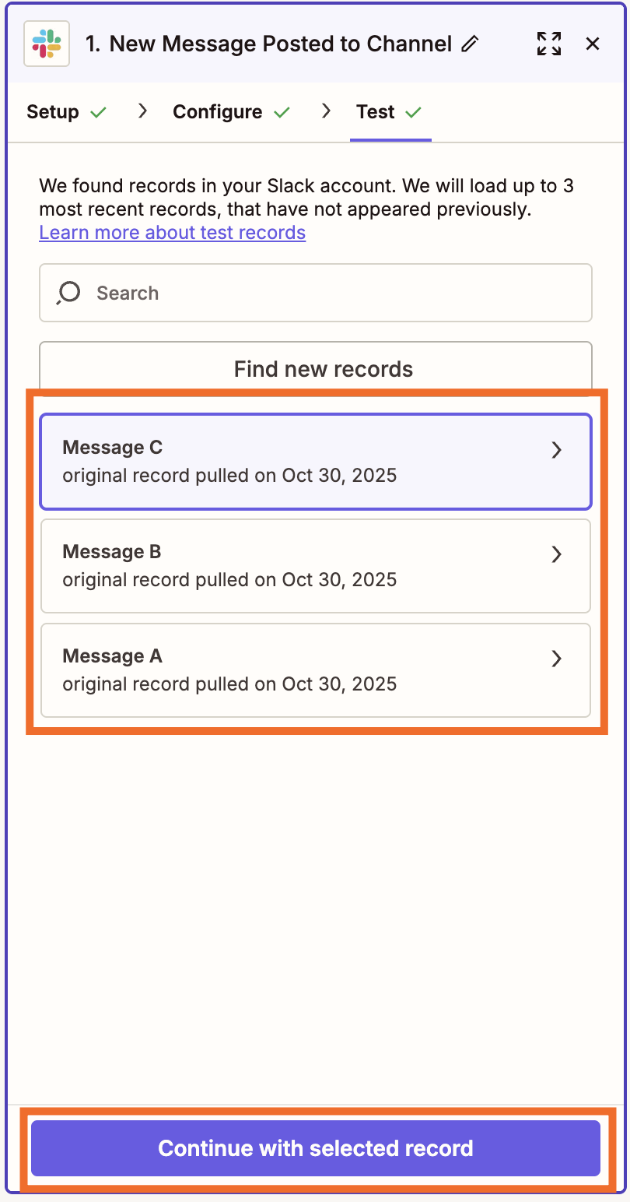Expand the Message C record details
This screenshot has width=630, height=1202.
[x=557, y=450]
